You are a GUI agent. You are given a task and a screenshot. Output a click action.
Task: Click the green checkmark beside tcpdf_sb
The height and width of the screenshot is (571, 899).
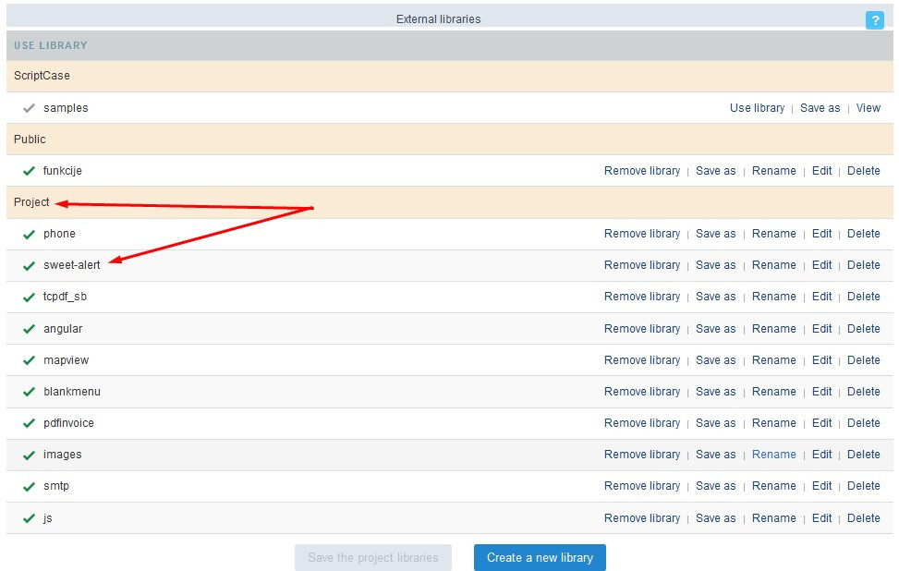29,297
